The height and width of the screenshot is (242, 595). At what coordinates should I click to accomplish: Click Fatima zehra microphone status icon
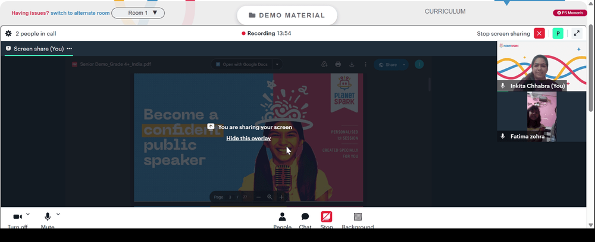(x=503, y=136)
